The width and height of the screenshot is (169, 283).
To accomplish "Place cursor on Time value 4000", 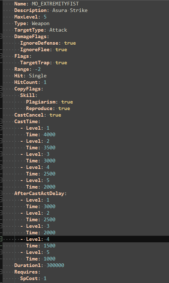I will pyautogui.click(x=49, y=135).
